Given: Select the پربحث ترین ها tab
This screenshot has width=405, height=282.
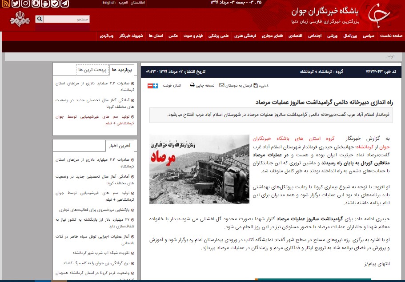Looking at the screenshot, I should tap(92, 70).
